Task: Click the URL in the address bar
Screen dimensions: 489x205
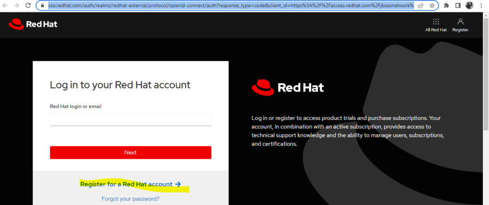Action: pos(231,5)
